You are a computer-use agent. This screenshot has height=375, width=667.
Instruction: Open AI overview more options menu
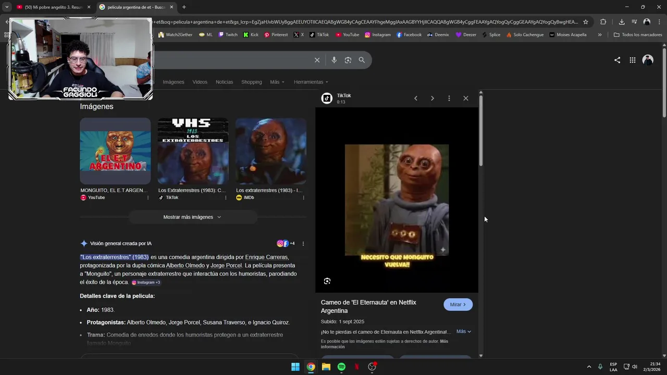click(303, 244)
